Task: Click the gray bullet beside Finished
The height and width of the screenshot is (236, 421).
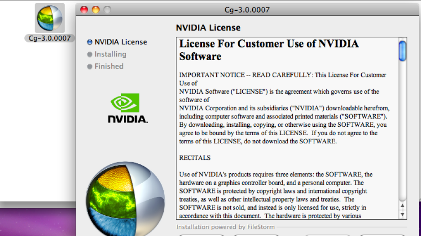Action: 90,66
